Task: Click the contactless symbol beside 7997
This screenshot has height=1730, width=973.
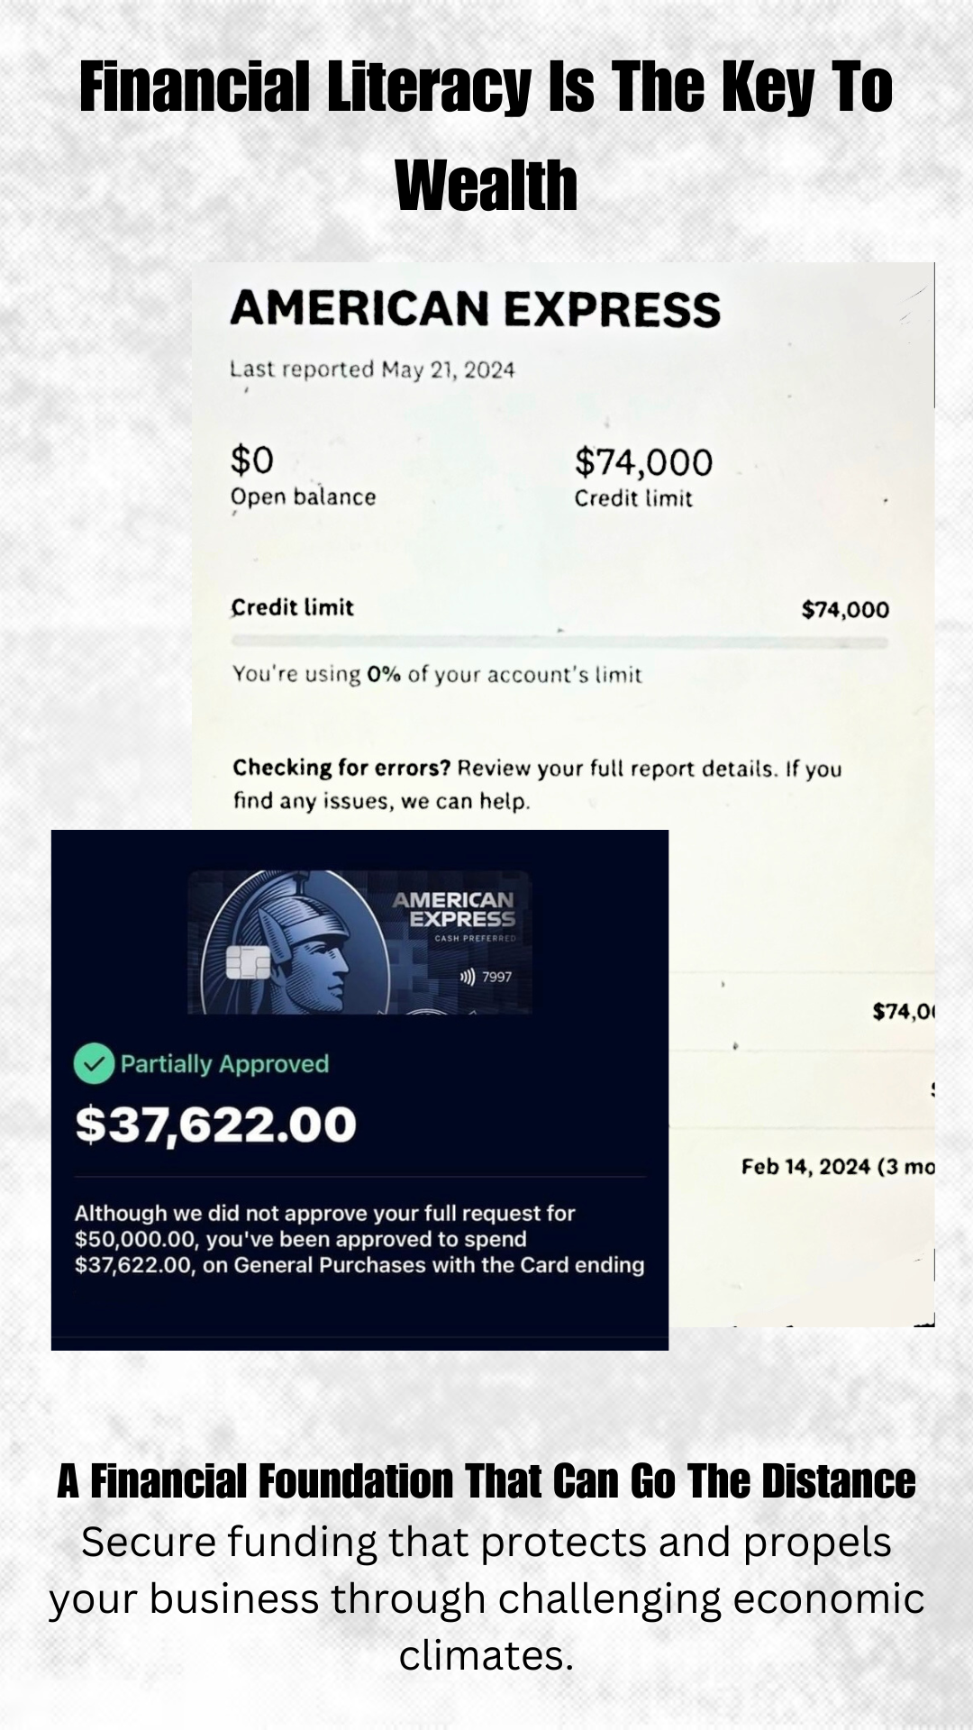Action: (x=468, y=977)
